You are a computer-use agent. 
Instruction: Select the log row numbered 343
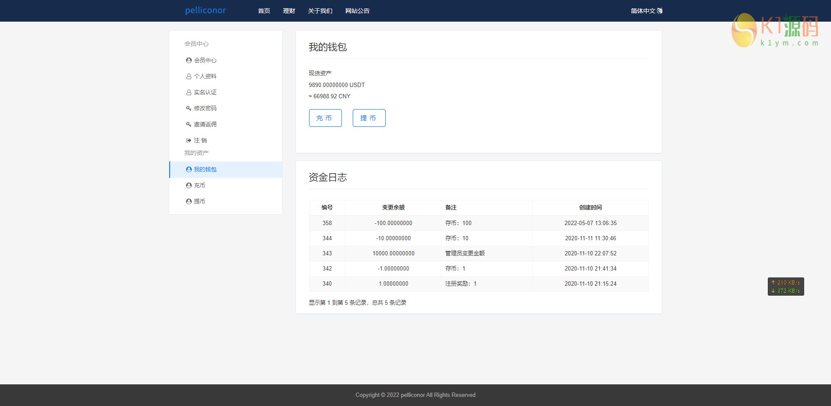click(479, 254)
